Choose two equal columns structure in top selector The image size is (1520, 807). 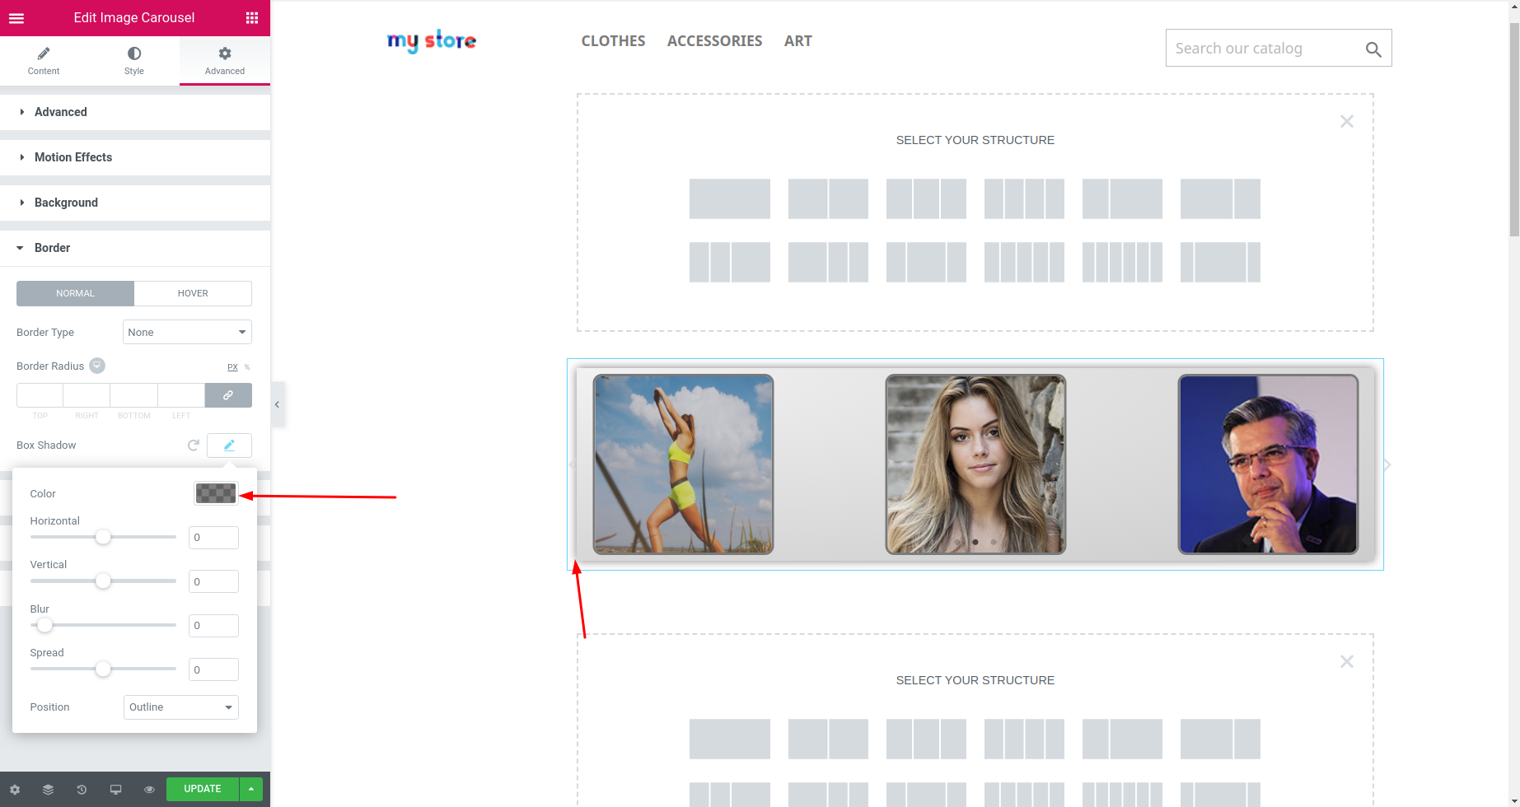828,198
